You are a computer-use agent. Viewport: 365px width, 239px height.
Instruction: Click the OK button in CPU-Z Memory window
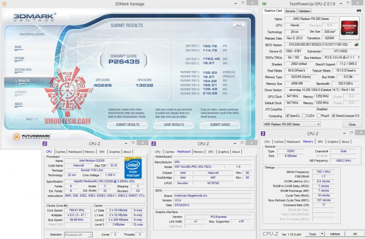355,234
